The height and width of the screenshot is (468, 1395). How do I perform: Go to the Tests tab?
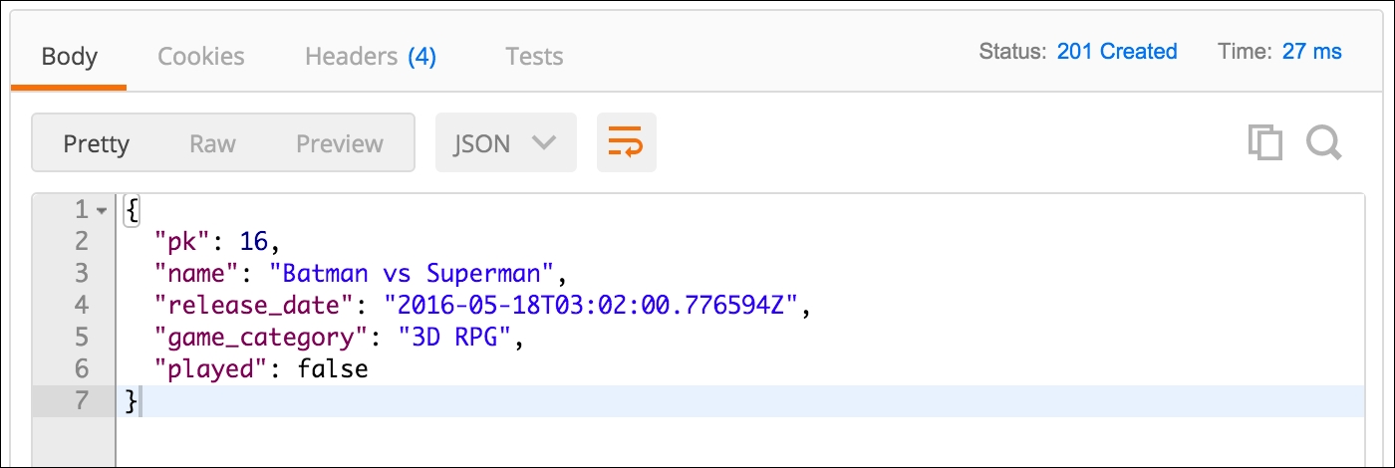click(534, 56)
